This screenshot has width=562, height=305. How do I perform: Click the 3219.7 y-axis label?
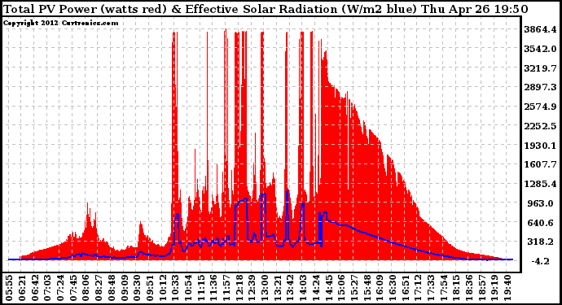[x=541, y=68]
